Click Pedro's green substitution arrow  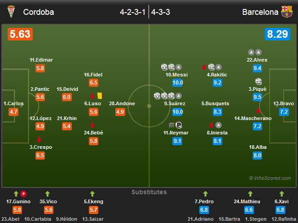[205, 194]
